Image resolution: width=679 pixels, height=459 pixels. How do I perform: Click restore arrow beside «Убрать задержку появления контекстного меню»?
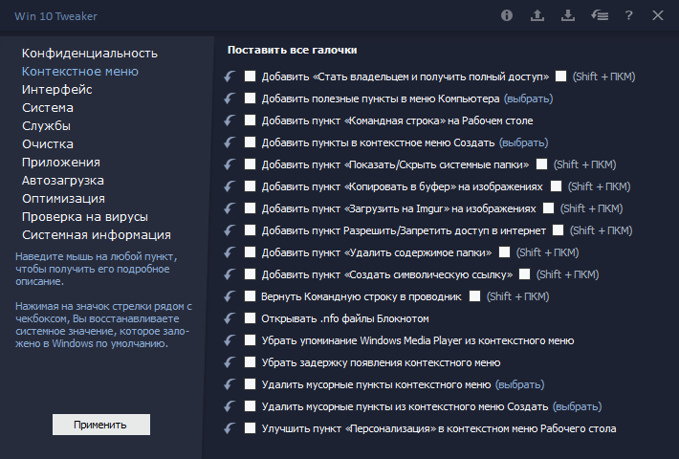click(230, 362)
